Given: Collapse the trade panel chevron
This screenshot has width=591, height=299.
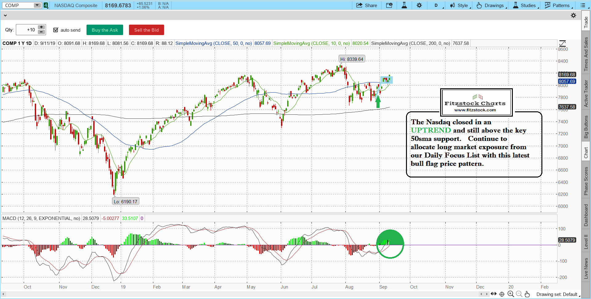Looking at the screenshot, I should point(5,15).
